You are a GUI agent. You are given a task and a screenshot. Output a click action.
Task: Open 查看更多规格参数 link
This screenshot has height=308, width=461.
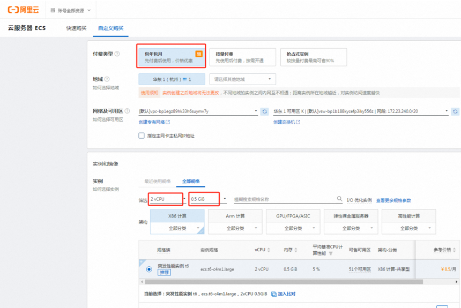point(393,200)
